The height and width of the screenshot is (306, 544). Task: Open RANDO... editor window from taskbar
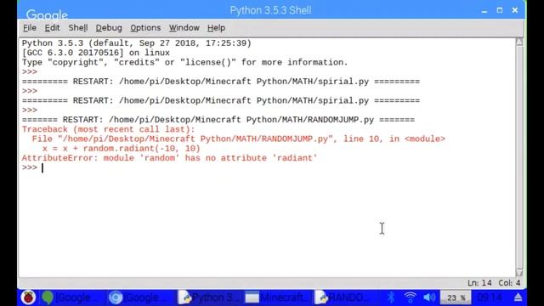coord(345,297)
